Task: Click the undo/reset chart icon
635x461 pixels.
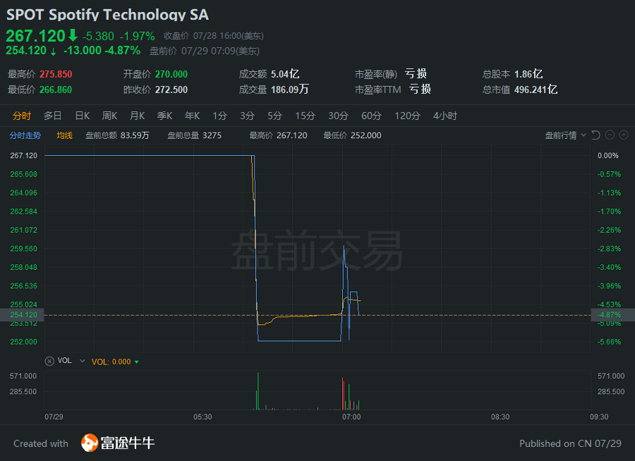Action: 595,135
